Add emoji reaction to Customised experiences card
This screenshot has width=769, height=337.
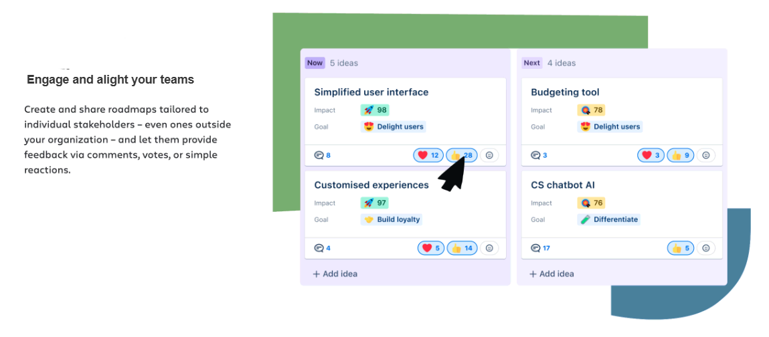489,248
